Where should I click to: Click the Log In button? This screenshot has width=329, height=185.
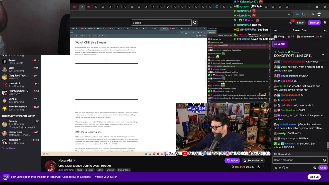point(300,23)
